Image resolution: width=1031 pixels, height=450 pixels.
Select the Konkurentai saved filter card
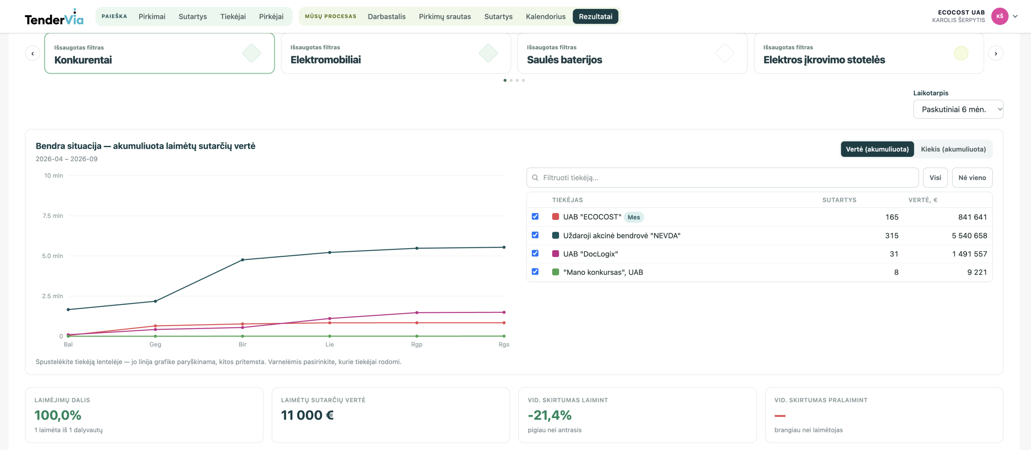(159, 53)
